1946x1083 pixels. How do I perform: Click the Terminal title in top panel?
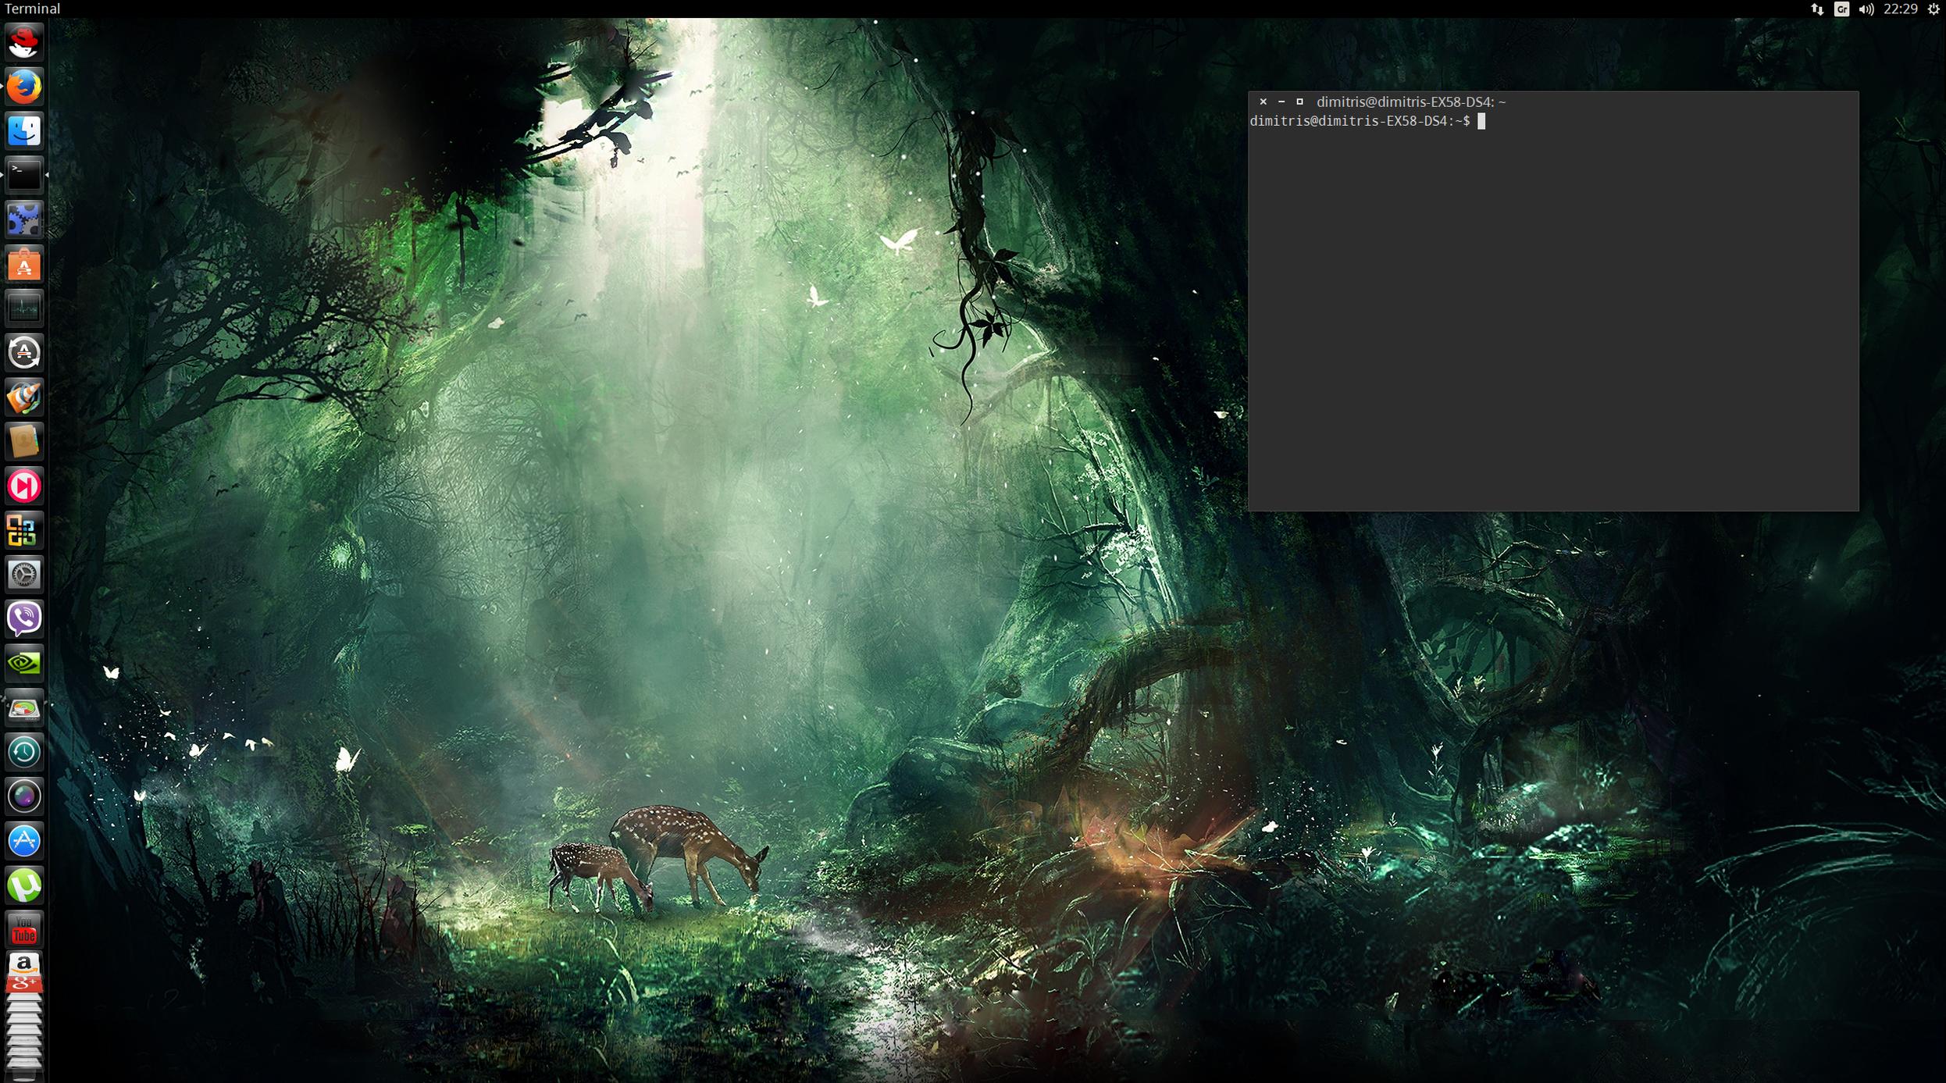[32, 9]
